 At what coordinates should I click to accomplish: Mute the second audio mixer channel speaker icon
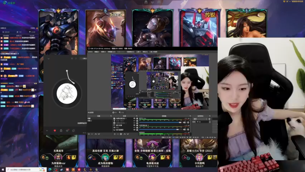(x=185, y=130)
